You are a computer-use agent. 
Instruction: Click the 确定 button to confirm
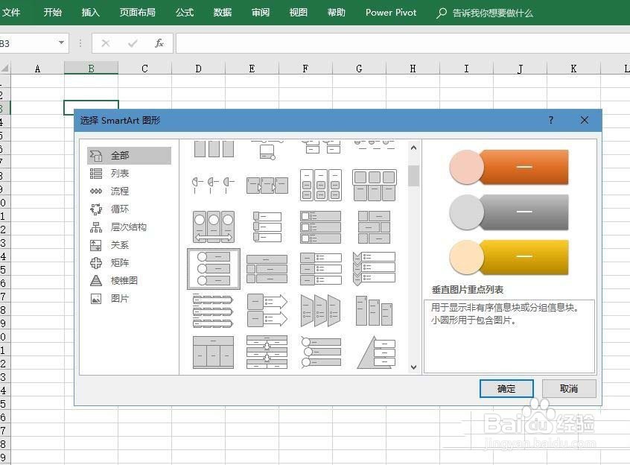click(x=506, y=388)
